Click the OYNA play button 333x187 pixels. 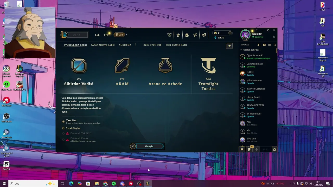[x=78, y=35]
